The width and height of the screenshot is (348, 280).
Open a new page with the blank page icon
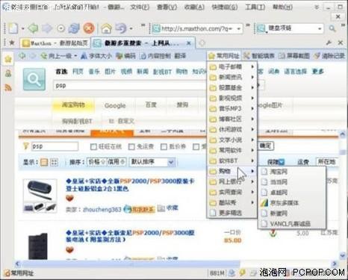(x=13, y=28)
